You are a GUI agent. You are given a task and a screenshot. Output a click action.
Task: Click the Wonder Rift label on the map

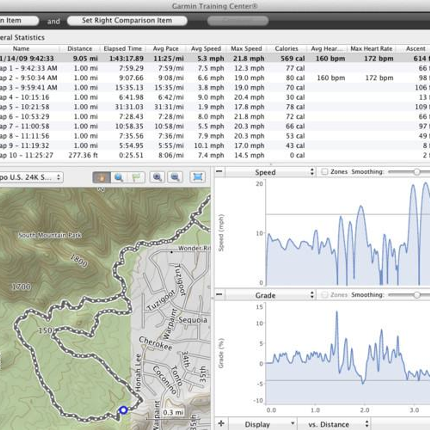tap(194, 248)
